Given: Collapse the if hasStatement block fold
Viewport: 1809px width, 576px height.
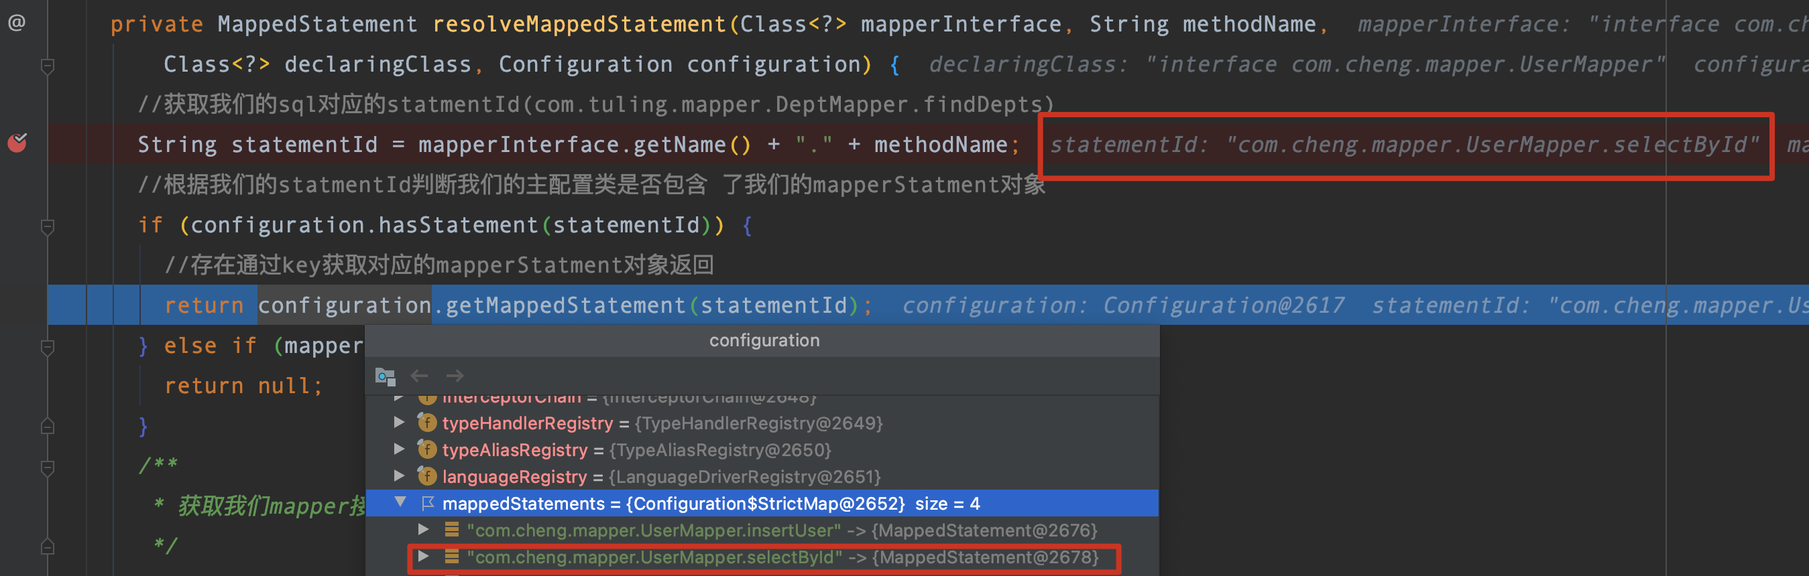Looking at the screenshot, I should point(48,226).
